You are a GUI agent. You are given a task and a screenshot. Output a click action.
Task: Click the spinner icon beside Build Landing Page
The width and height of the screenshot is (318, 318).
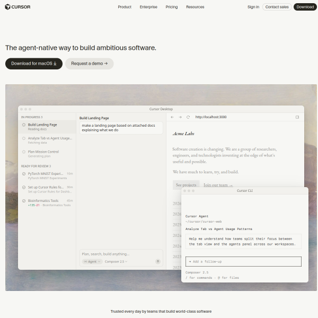tap(24, 125)
